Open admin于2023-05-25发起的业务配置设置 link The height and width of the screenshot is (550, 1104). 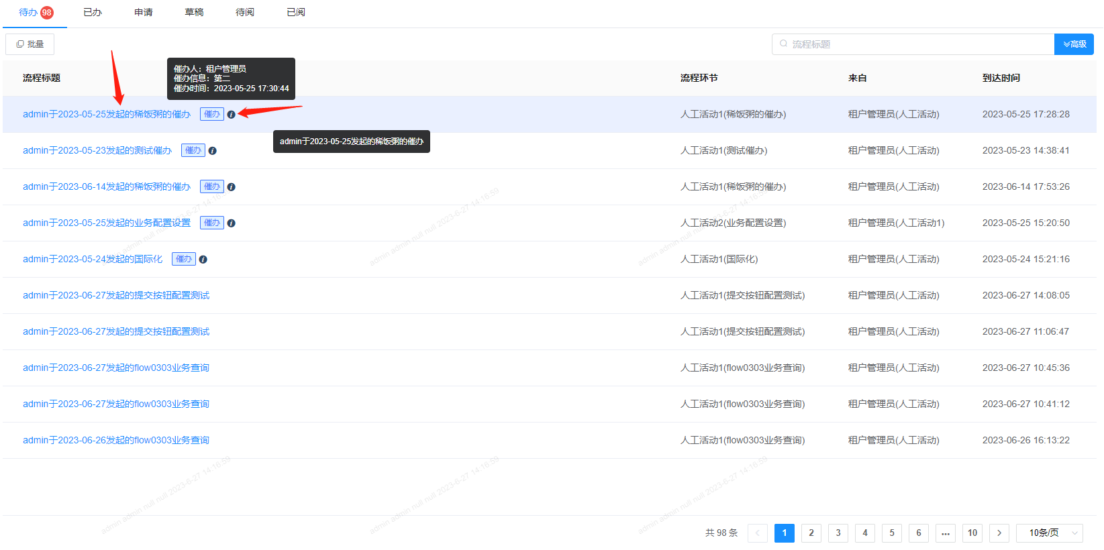[x=107, y=223]
